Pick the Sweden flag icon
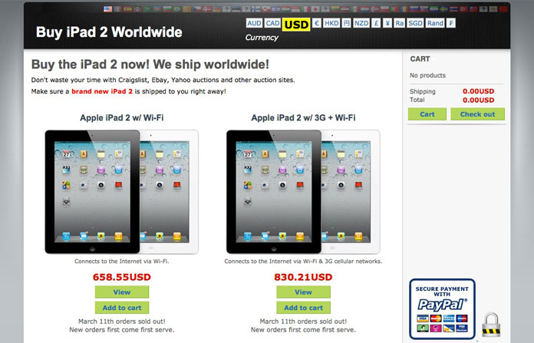The height and width of the screenshot is (343, 534). (x=443, y=9)
